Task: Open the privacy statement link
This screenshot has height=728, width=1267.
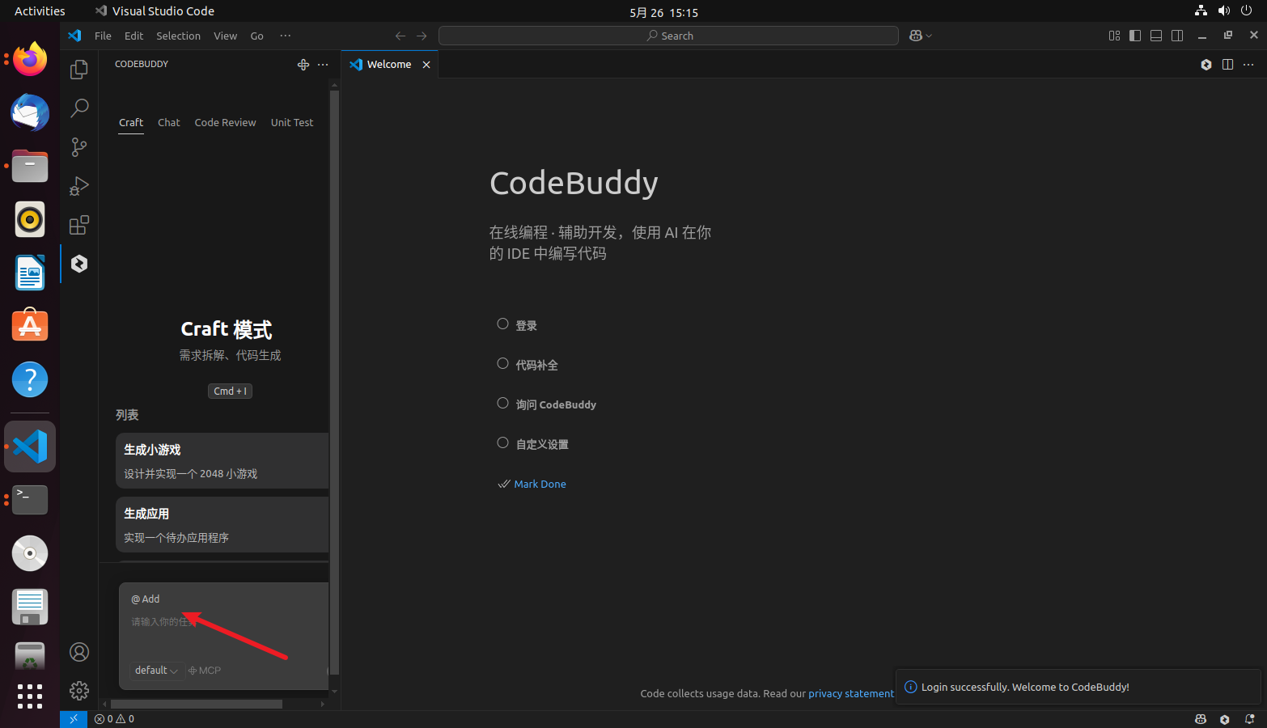Action: click(851, 694)
